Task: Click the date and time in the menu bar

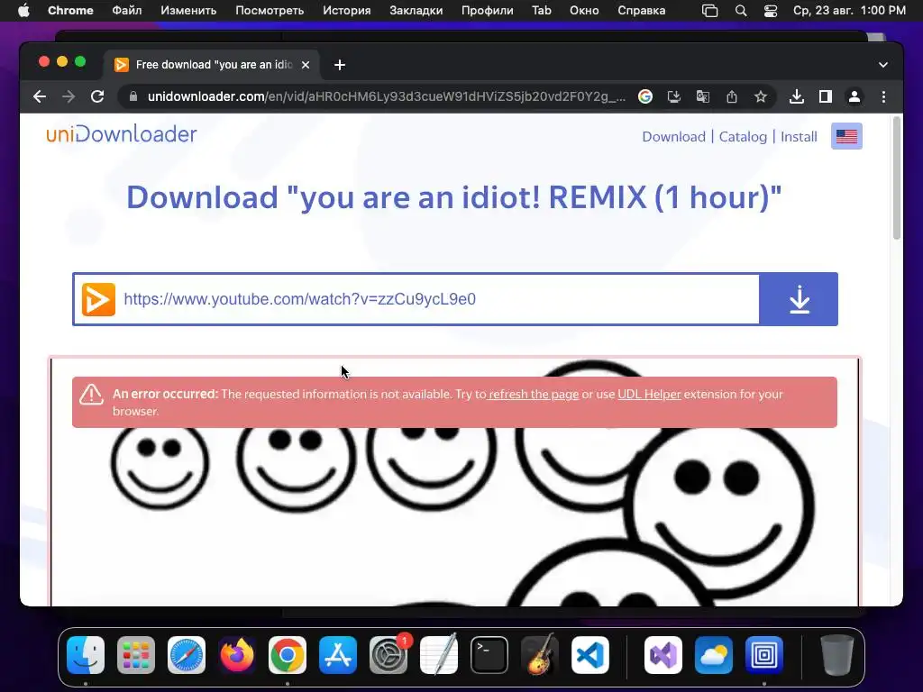Action: tap(849, 11)
